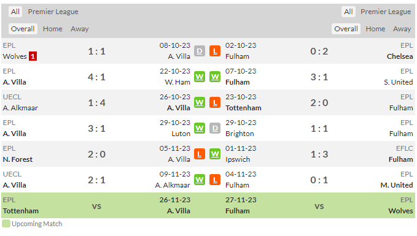This screenshot has width=417, height=236.
Task: Click loss badge beside Tottenham 23-10-23
Action: point(215,102)
